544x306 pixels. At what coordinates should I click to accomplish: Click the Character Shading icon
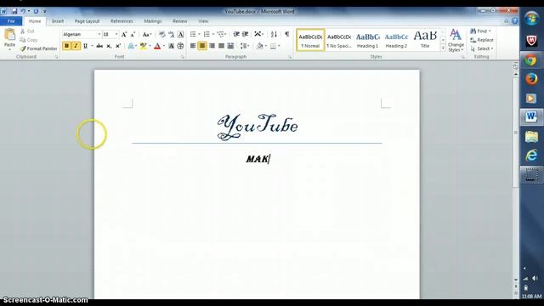[x=171, y=46]
